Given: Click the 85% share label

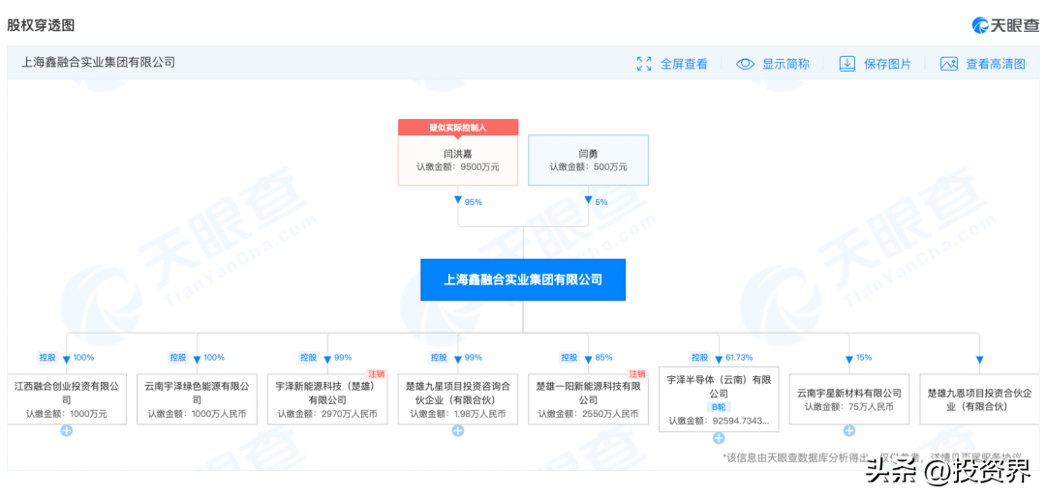Looking at the screenshot, I should point(603,357).
